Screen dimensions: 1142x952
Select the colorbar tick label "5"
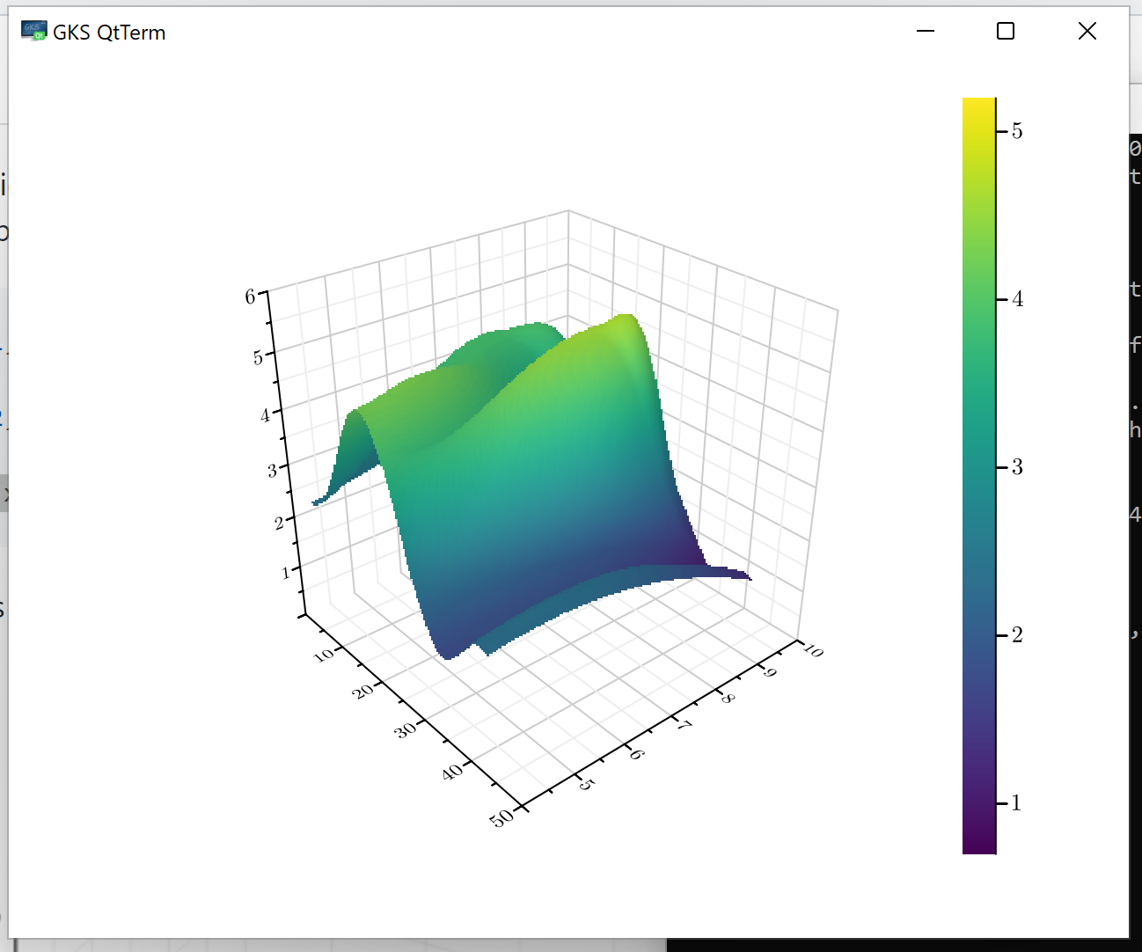(1017, 131)
